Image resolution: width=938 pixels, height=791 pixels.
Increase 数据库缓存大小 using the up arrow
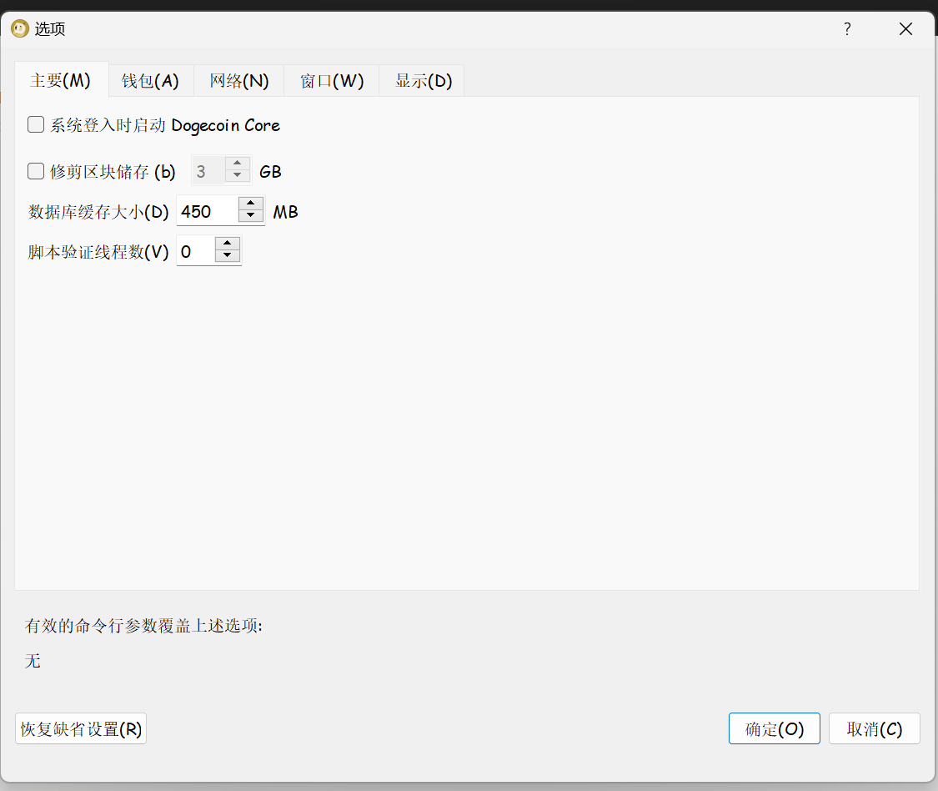(251, 204)
